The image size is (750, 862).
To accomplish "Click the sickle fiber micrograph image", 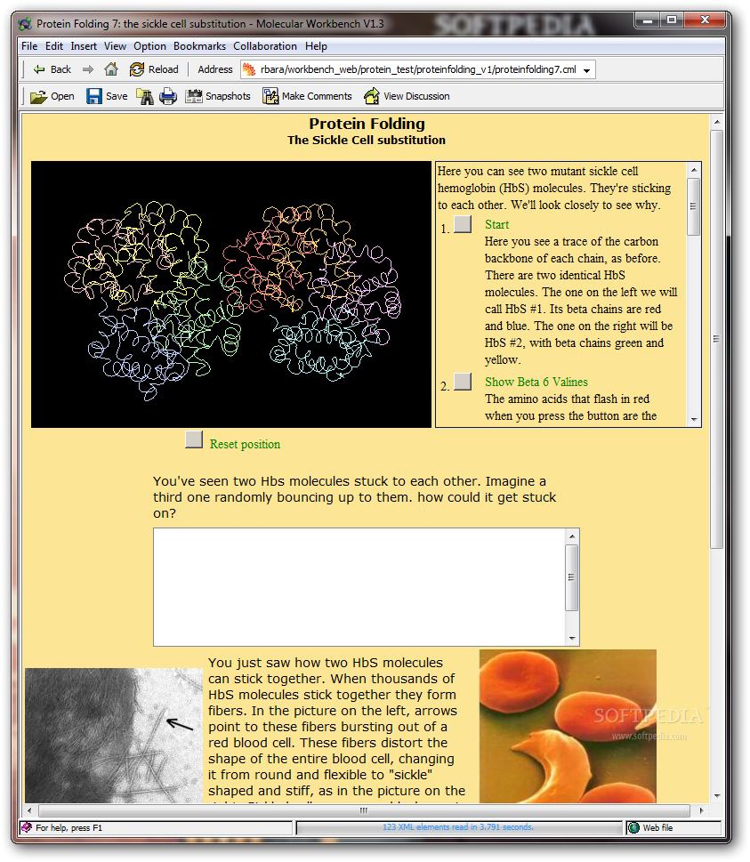I will (114, 736).
